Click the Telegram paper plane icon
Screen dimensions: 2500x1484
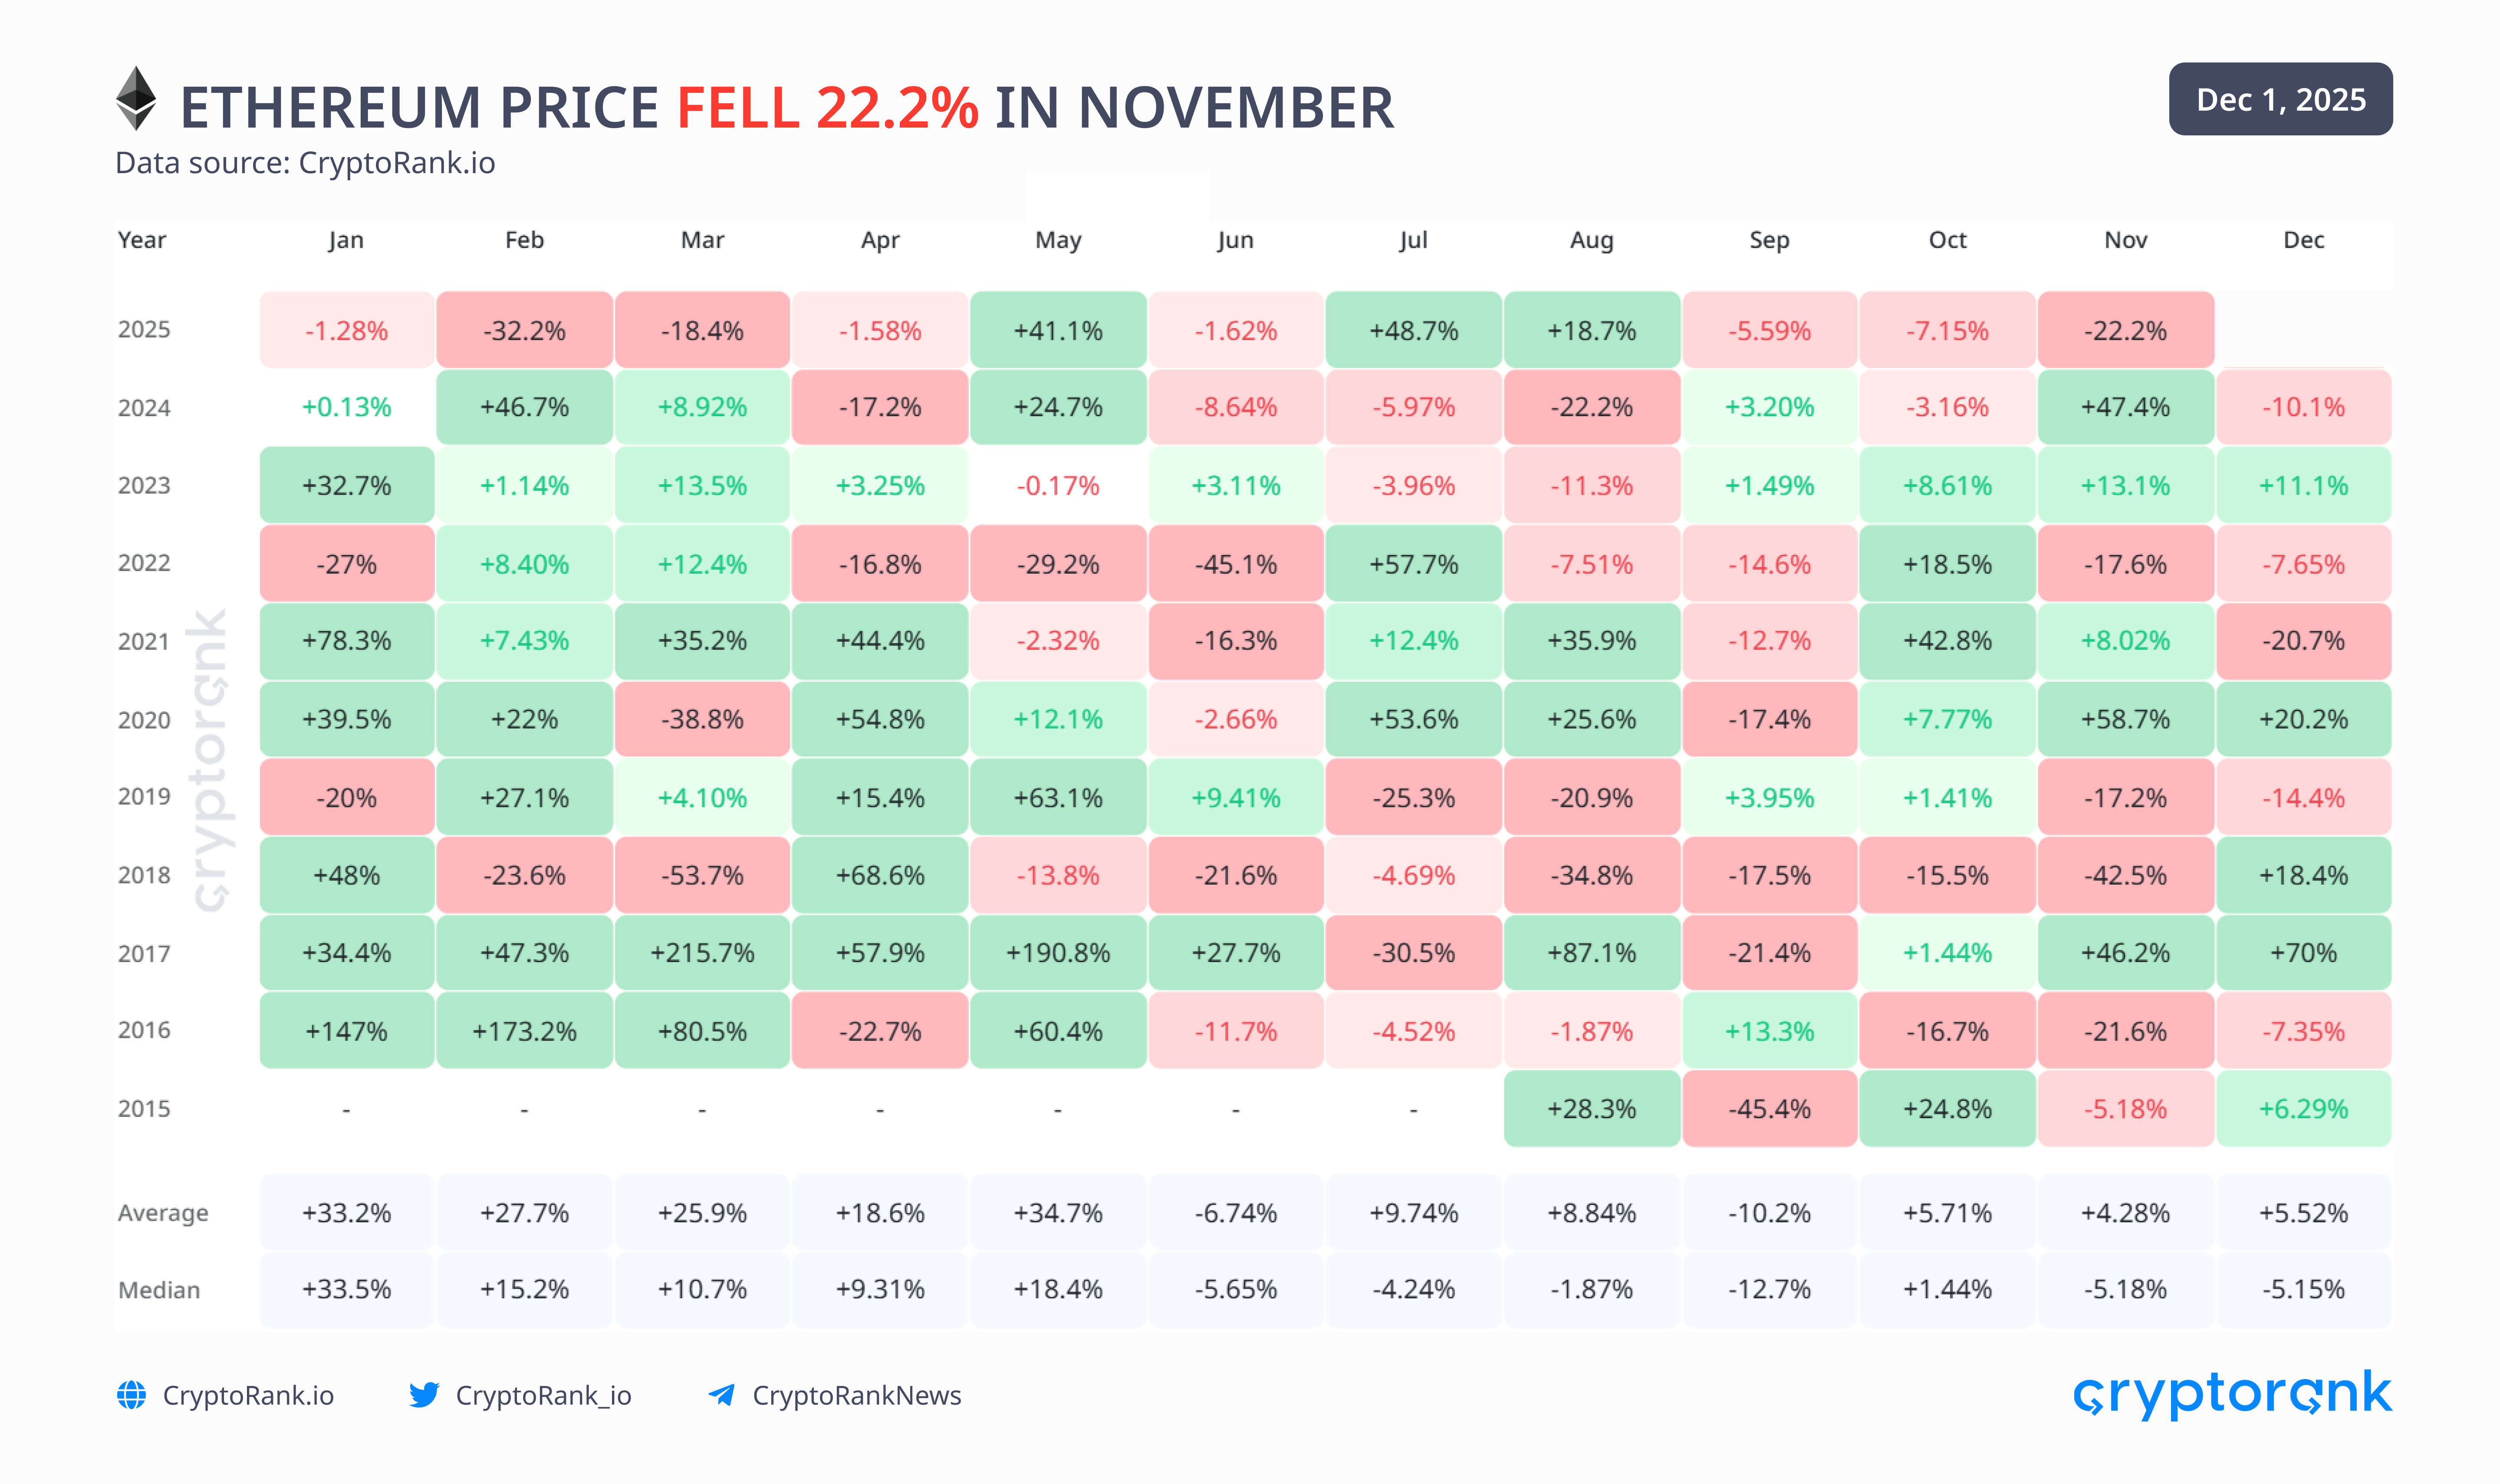coord(721,1395)
